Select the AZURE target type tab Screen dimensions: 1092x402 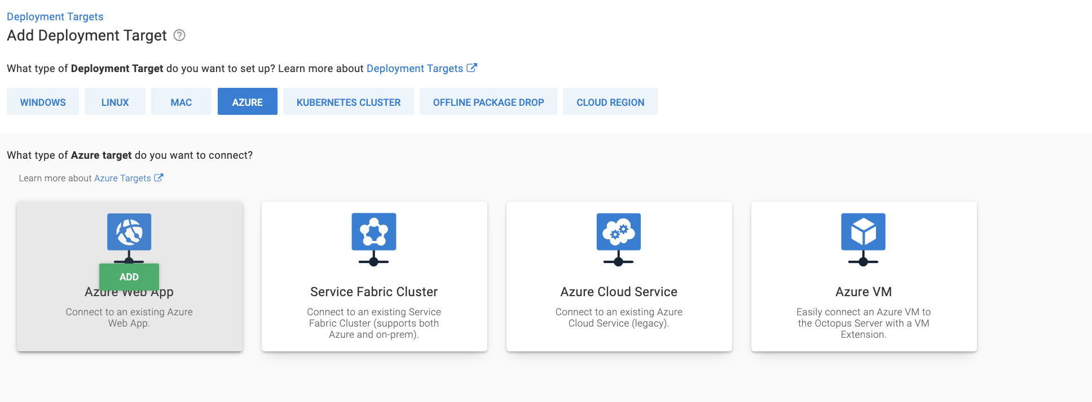tap(247, 102)
